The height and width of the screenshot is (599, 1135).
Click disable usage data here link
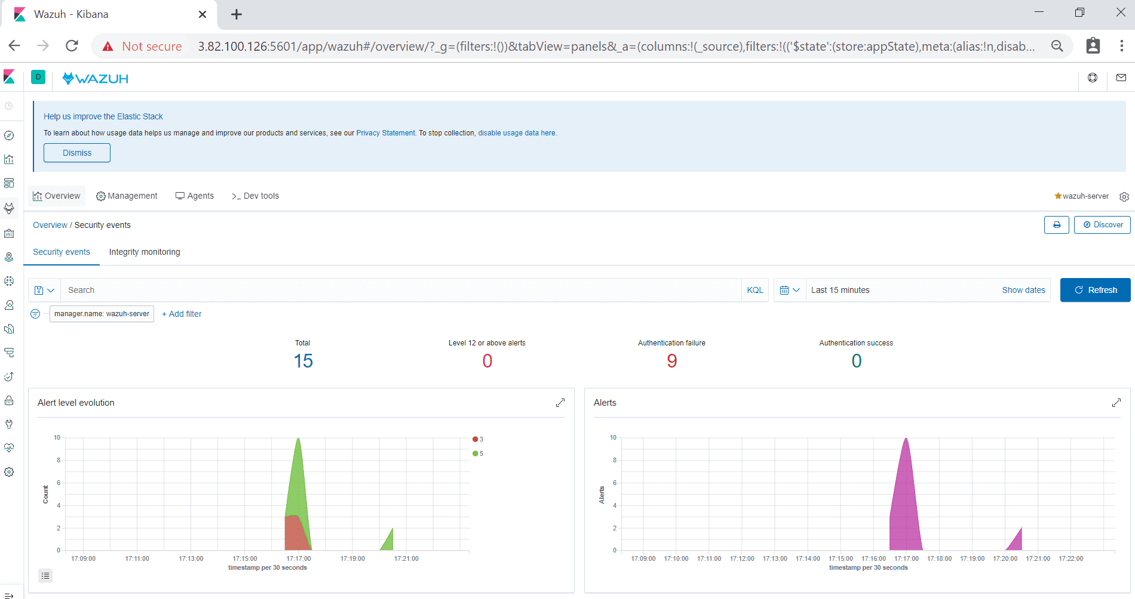[x=517, y=133]
